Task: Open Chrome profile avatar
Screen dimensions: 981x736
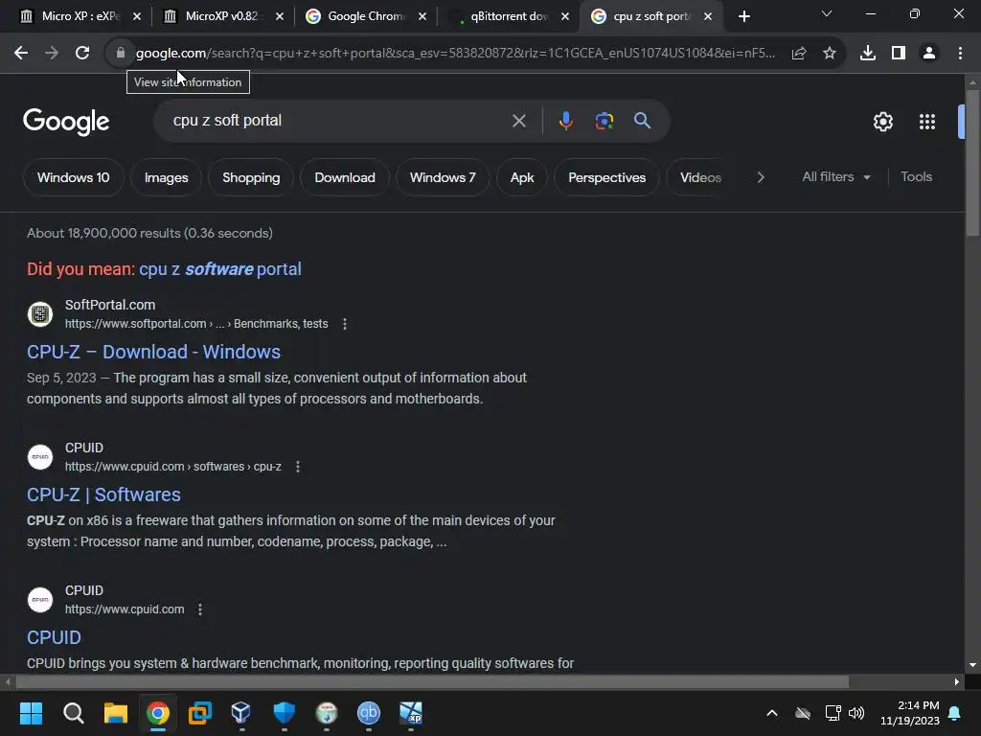Action: [929, 54]
